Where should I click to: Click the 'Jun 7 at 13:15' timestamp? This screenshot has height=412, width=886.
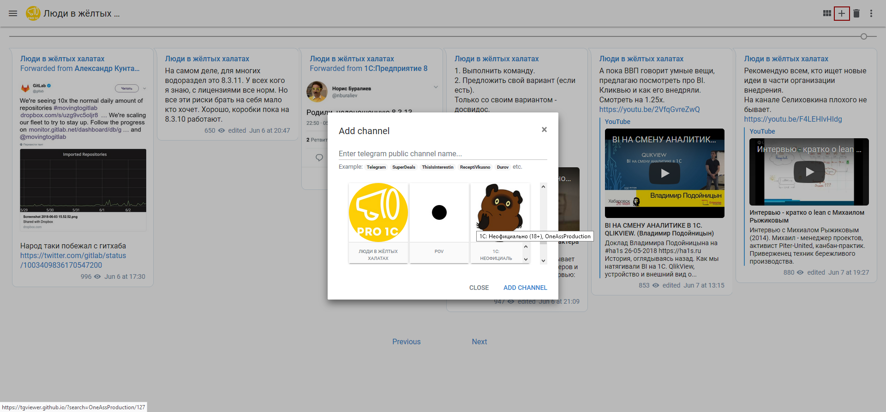coord(704,285)
